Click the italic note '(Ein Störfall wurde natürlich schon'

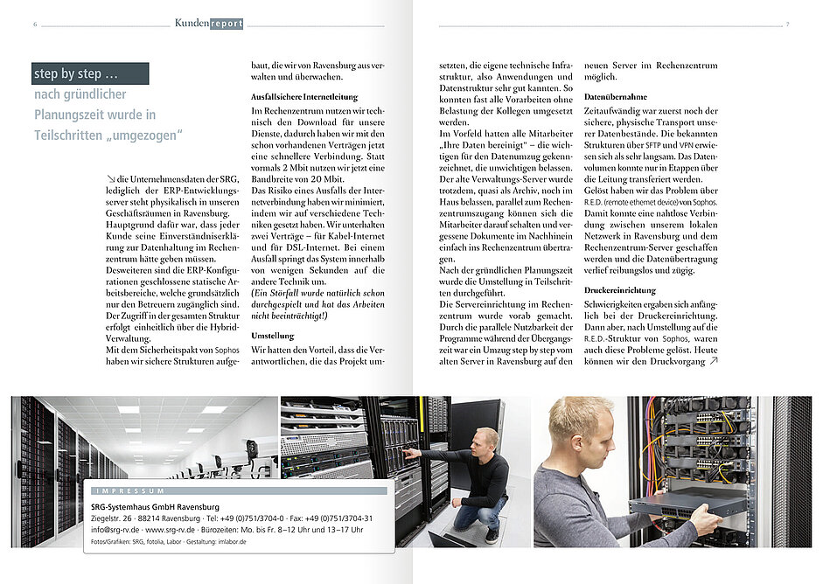click(317, 293)
